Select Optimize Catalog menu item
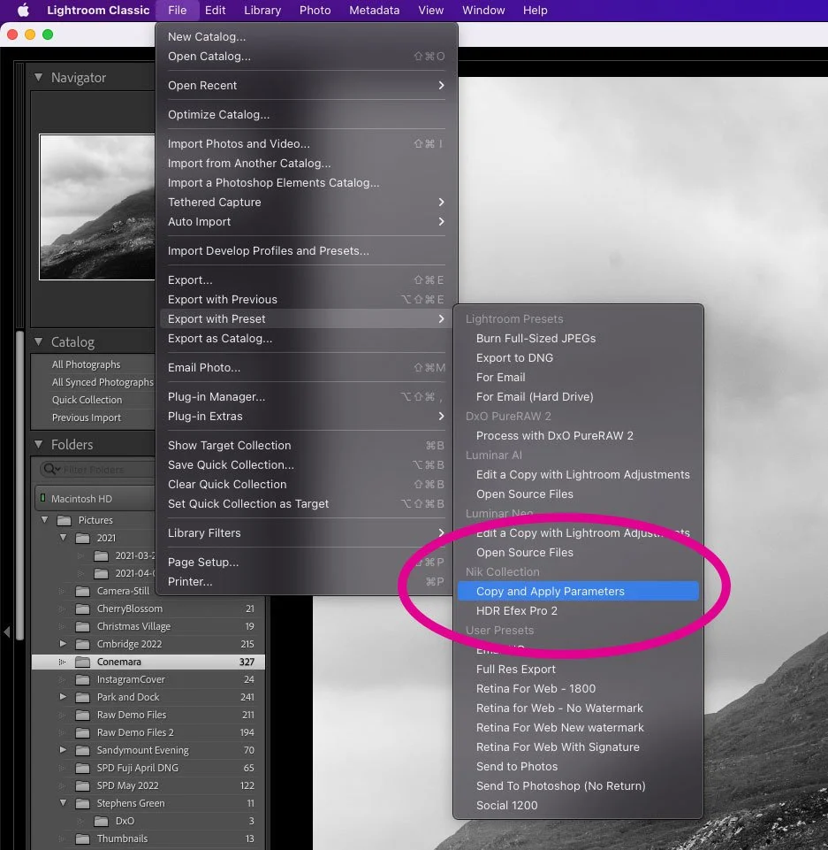 [x=306, y=115]
